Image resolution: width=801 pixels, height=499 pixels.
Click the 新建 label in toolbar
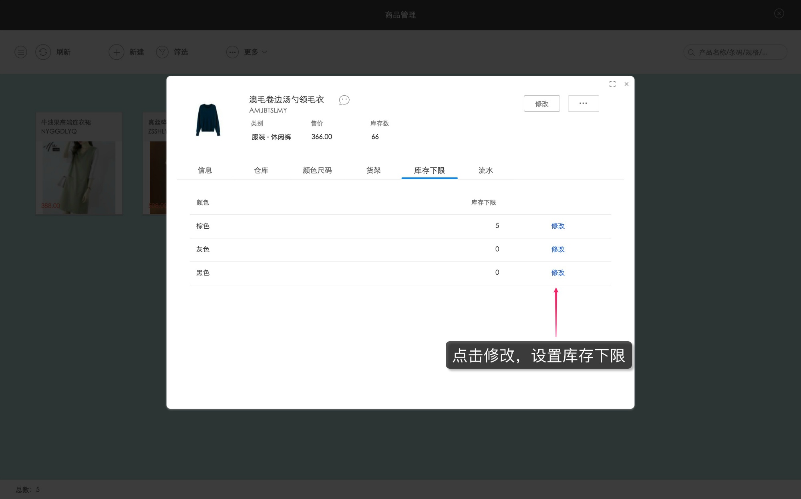[x=137, y=52]
